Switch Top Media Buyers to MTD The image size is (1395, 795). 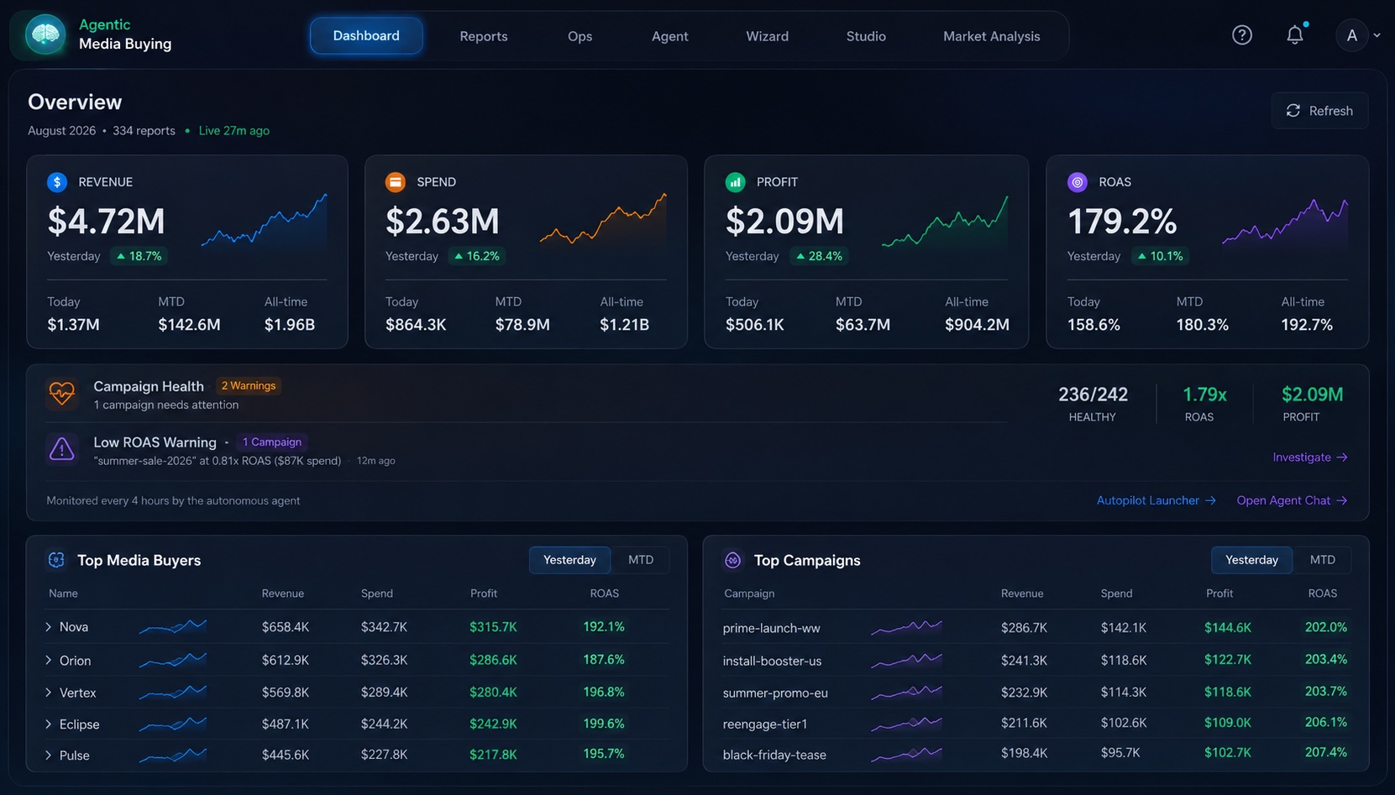click(641, 560)
